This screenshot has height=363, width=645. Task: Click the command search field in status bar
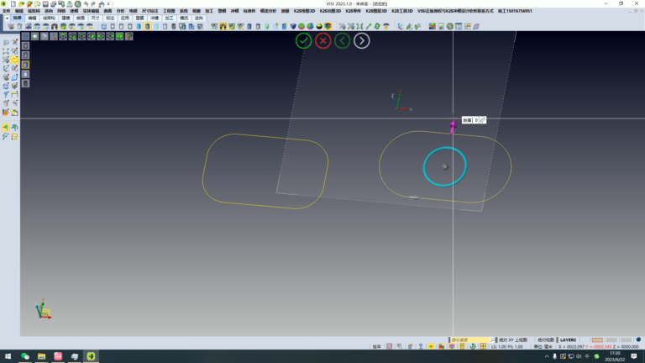[469, 340]
